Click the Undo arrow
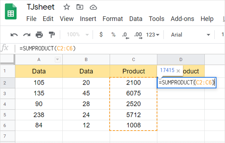Viewport: 225px width, 143px height. 14,35
